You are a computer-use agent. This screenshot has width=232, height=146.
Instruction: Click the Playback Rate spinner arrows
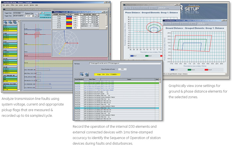[33, 16]
